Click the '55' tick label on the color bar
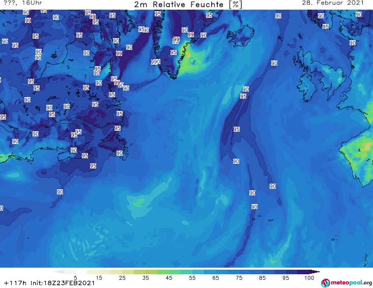 192,278
